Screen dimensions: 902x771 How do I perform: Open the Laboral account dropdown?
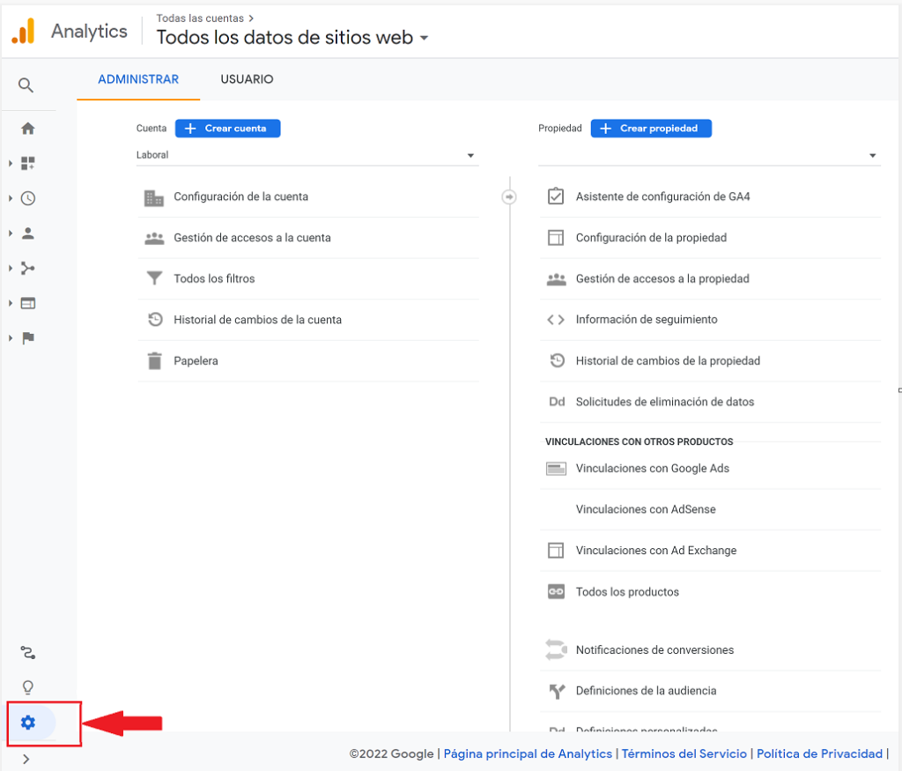(x=307, y=155)
